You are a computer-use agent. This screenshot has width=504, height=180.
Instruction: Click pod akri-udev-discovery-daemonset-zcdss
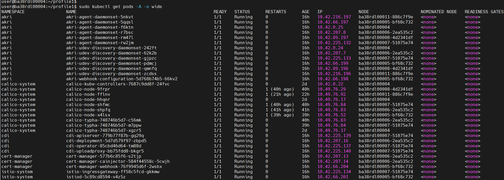[x=111, y=74]
